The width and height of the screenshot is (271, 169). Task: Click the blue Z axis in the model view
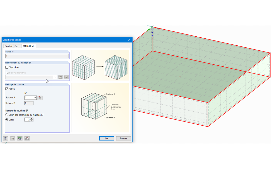[152, 31]
